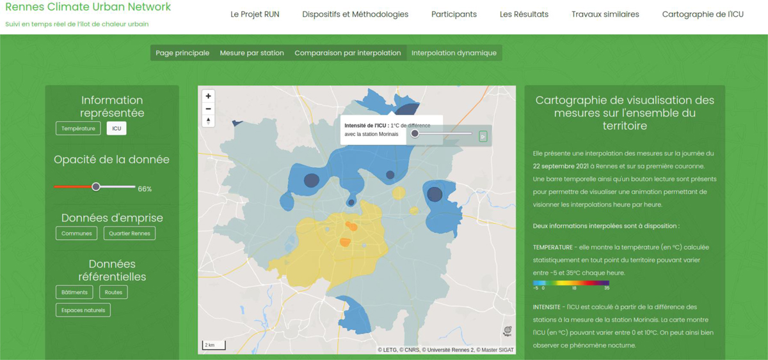The image size is (768, 360).
Task: Switch to Comparaison par interpolation tab
Action: [x=348, y=53]
